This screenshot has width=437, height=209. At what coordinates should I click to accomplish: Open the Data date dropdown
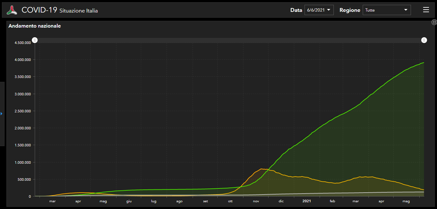click(319, 10)
